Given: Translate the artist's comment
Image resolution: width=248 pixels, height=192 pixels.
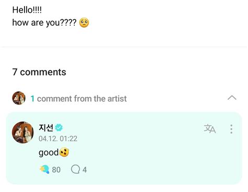Looking at the screenshot, I should click(210, 129).
